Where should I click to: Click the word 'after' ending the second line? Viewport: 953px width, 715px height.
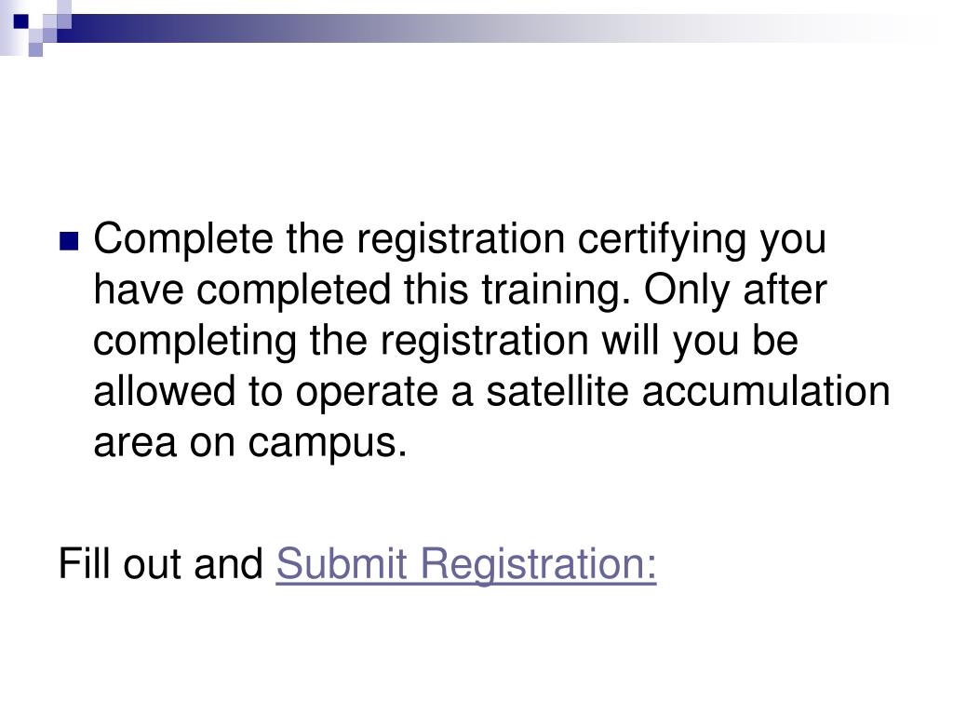click(x=785, y=290)
